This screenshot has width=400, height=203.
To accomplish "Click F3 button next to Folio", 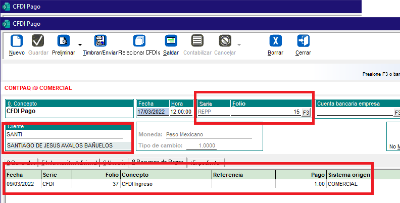I will (306, 112).
